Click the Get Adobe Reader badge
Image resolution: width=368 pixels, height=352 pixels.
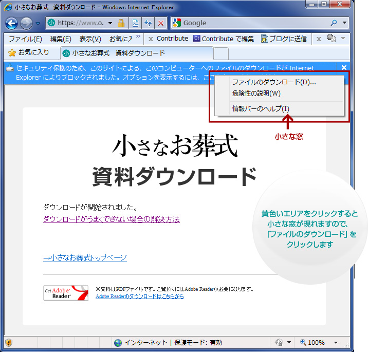(66, 293)
